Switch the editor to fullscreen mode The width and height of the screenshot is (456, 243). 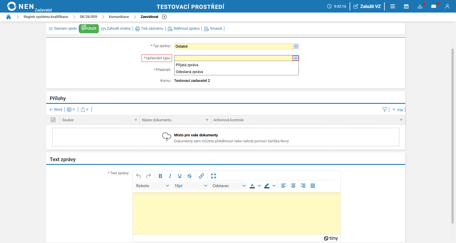(213, 176)
